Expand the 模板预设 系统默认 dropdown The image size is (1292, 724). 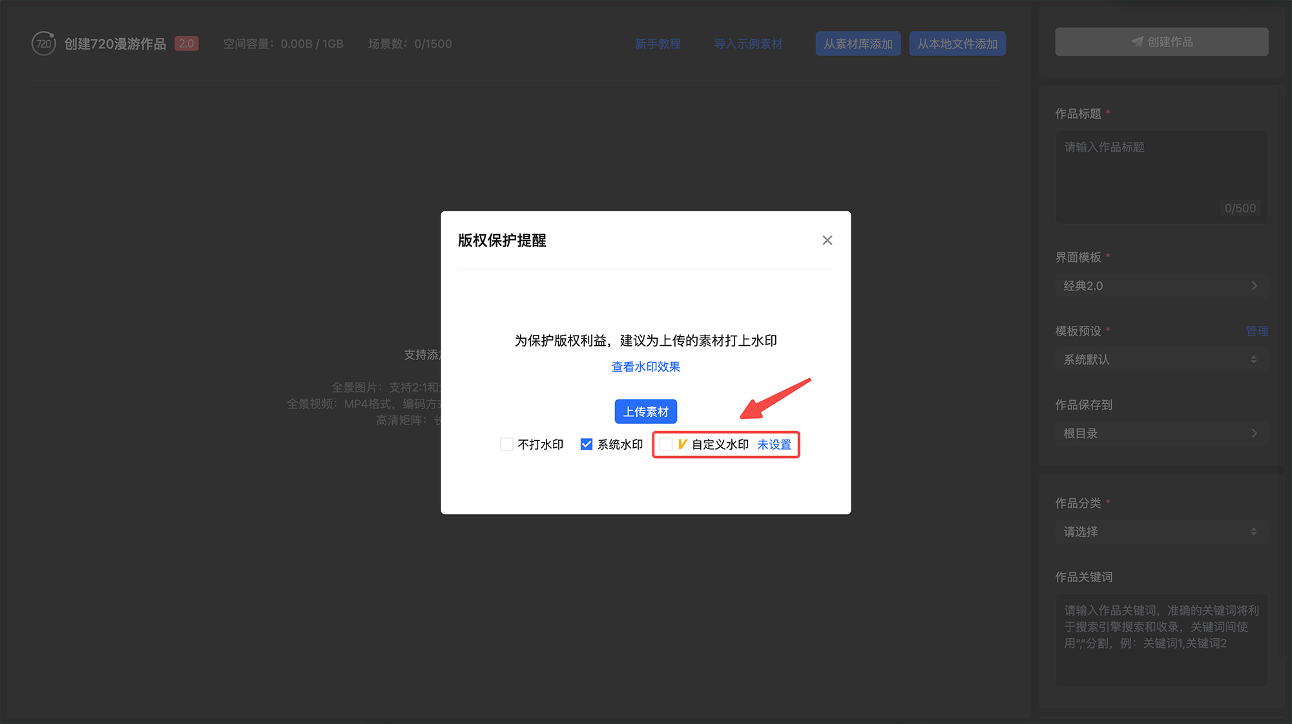point(1161,360)
